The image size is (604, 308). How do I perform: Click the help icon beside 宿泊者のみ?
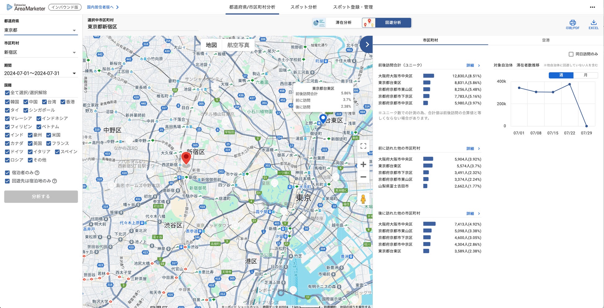coord(37,173)
